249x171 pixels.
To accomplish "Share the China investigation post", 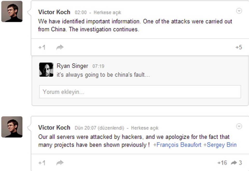I will pos(60,47).
